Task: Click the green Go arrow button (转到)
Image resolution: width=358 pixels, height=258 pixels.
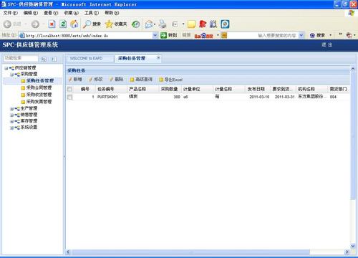Action: (163, 36)
